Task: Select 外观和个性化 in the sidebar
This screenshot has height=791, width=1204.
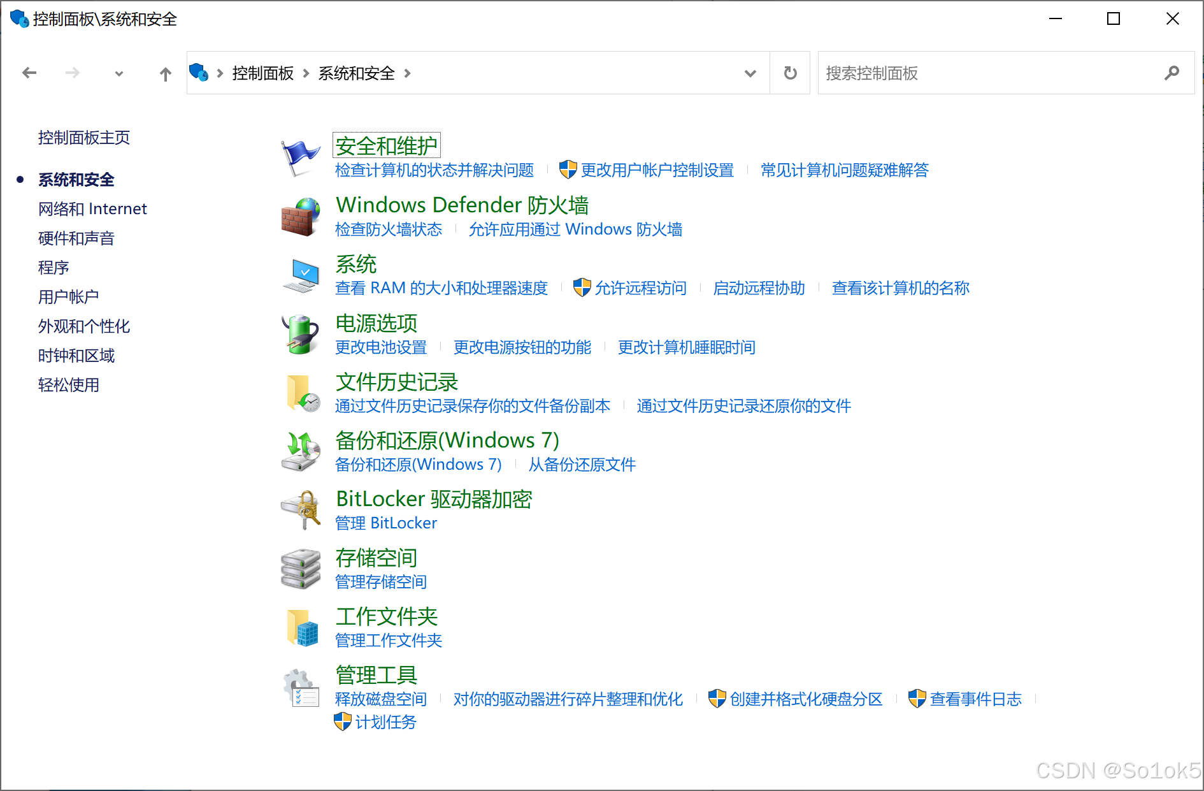Action: [84, 326]
